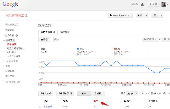Click the + 分享 share button
This screenshot has width=170, height=109.
coord(154,4)
